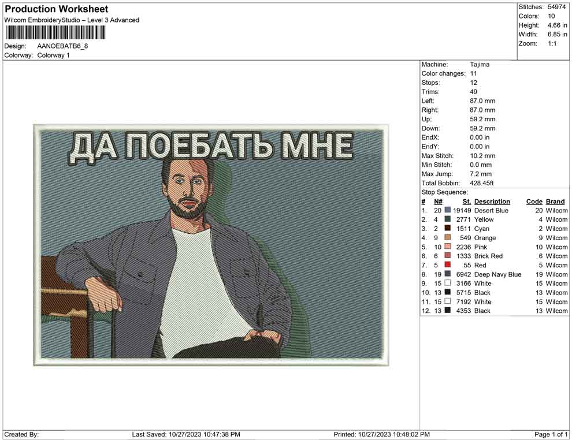The height and width of the screenshot is (440, 572).
Task: Click the Up value '59.2 mm'
Action: (482, 119)
